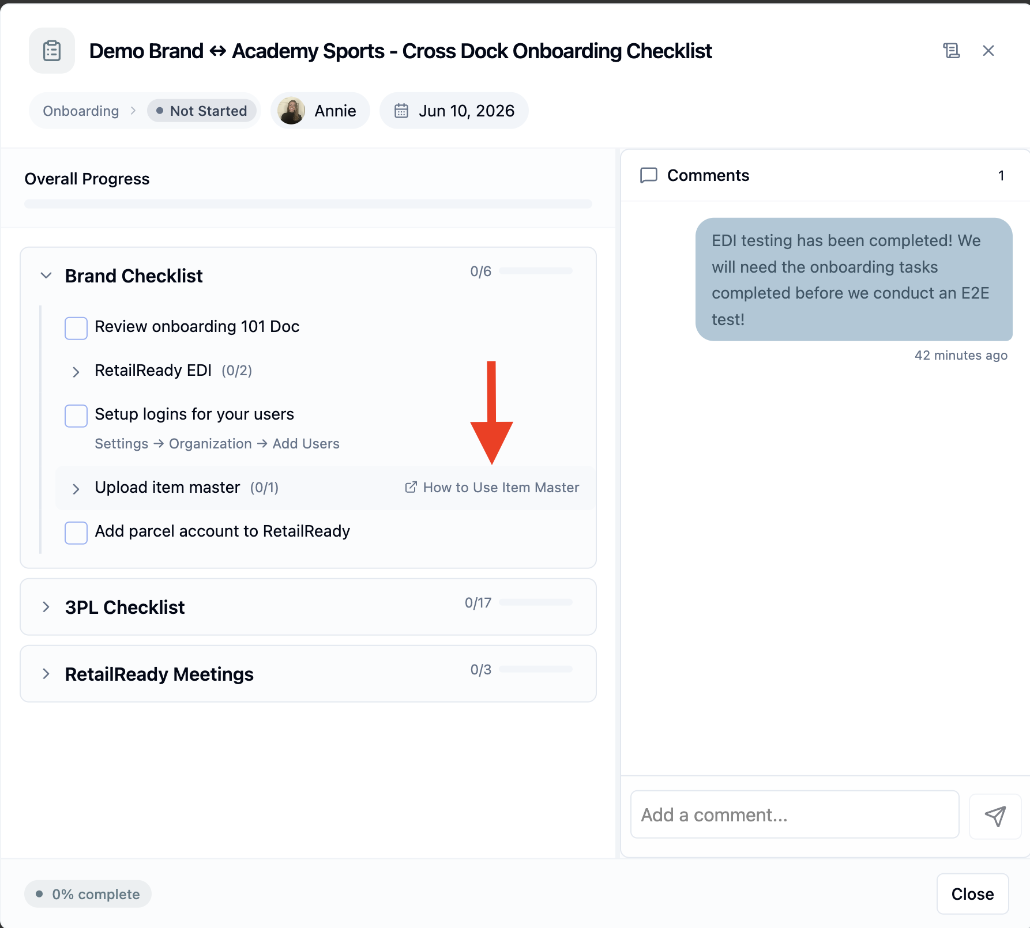Click the clipboard checklist icon beside title
Viewport: 1030px width, 928px height.
point(52,51)
